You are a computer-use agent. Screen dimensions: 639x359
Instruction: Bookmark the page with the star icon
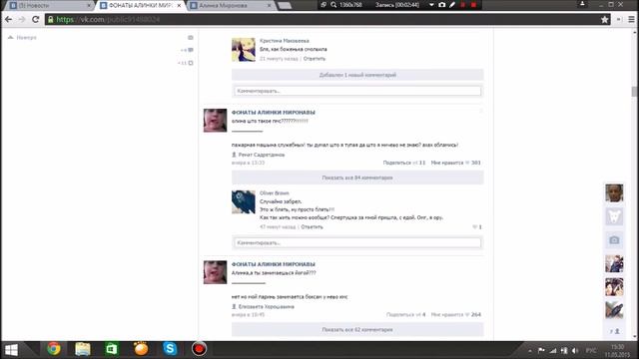(x=604, y=19)
